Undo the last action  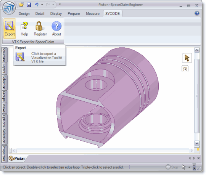37,5
